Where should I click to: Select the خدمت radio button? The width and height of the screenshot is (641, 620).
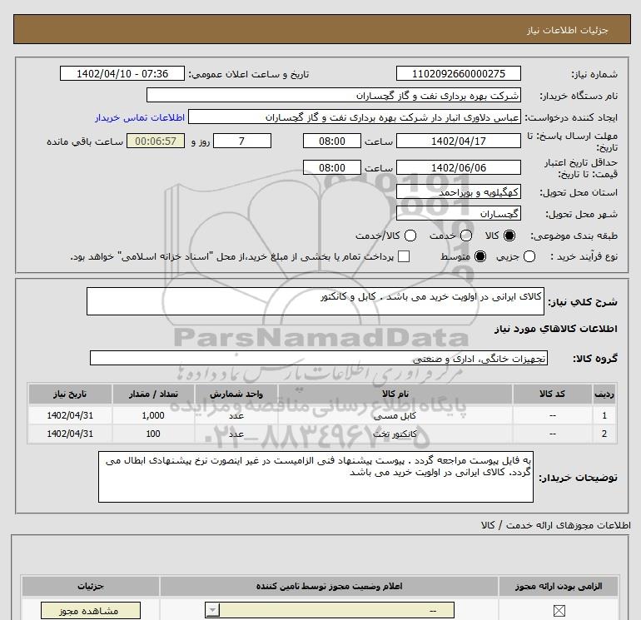[x=466, y=236]
